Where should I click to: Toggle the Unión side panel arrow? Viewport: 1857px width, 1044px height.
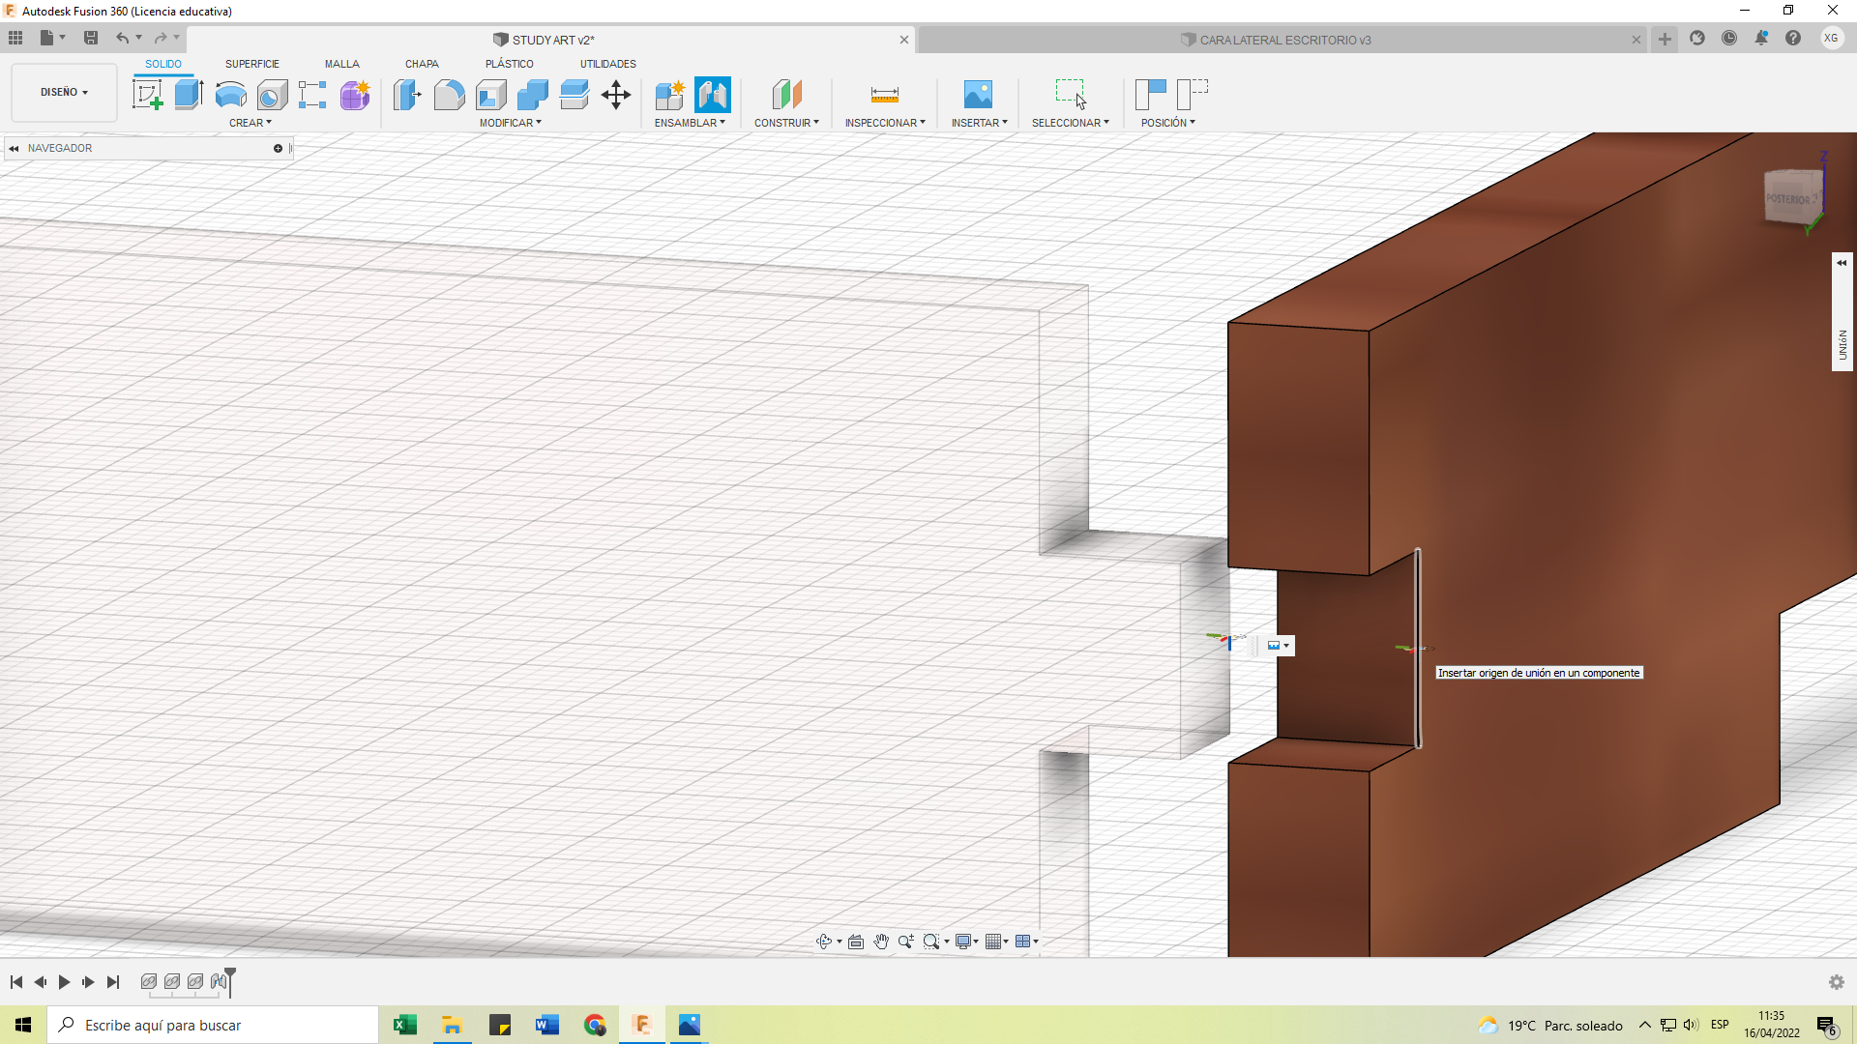(1842, 263)
